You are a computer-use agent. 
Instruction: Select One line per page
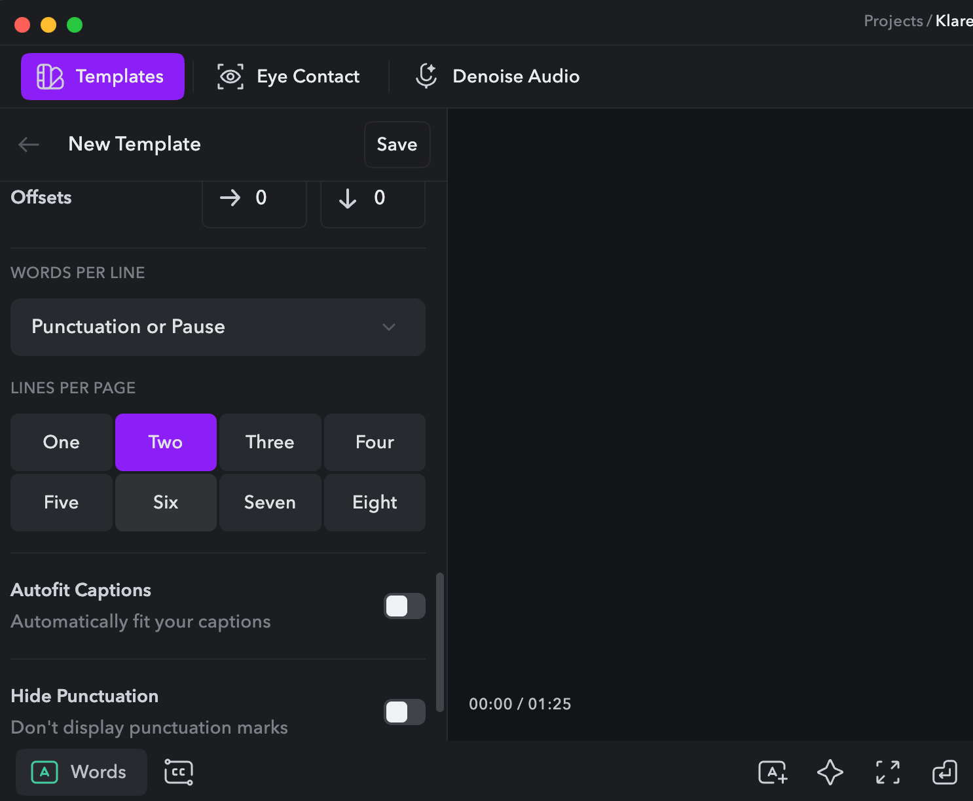point(62,442)
